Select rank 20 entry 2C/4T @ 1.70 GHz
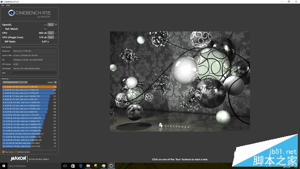The image size is (300, 169). 29,146
